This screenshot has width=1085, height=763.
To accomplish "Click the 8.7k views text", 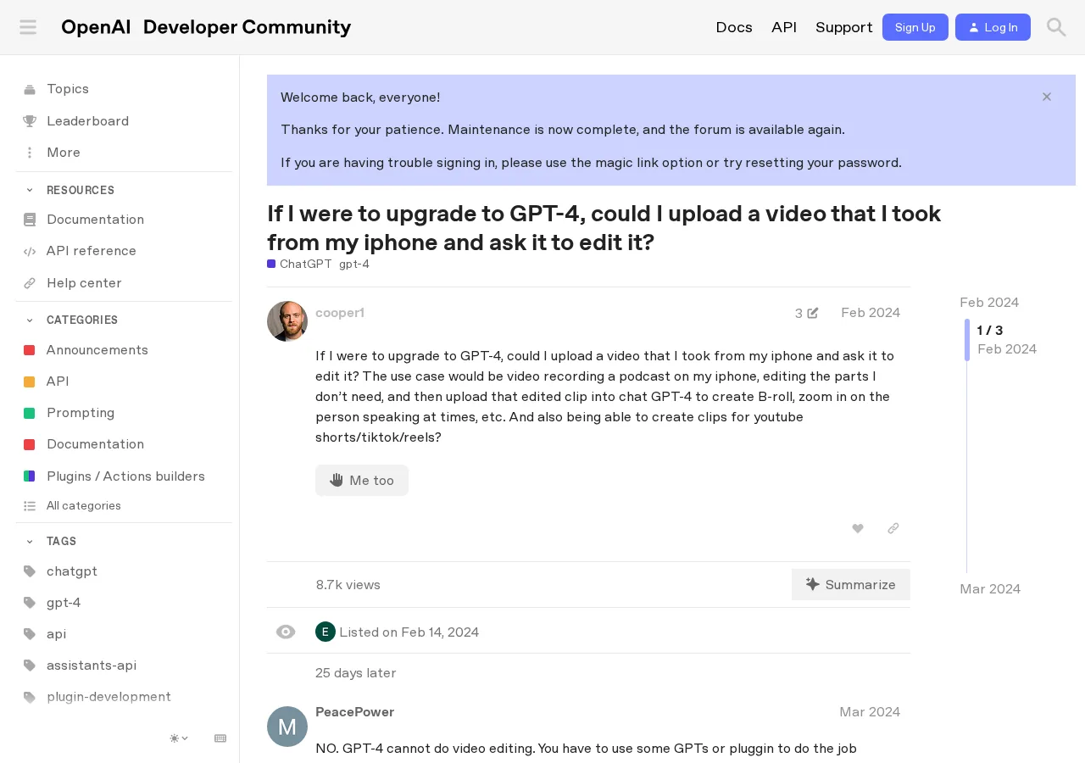I will coord(348,585).
